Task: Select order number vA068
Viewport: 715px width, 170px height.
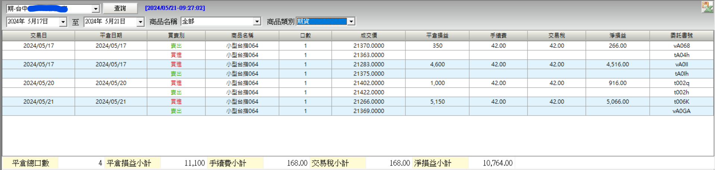Action: point(681,45)
